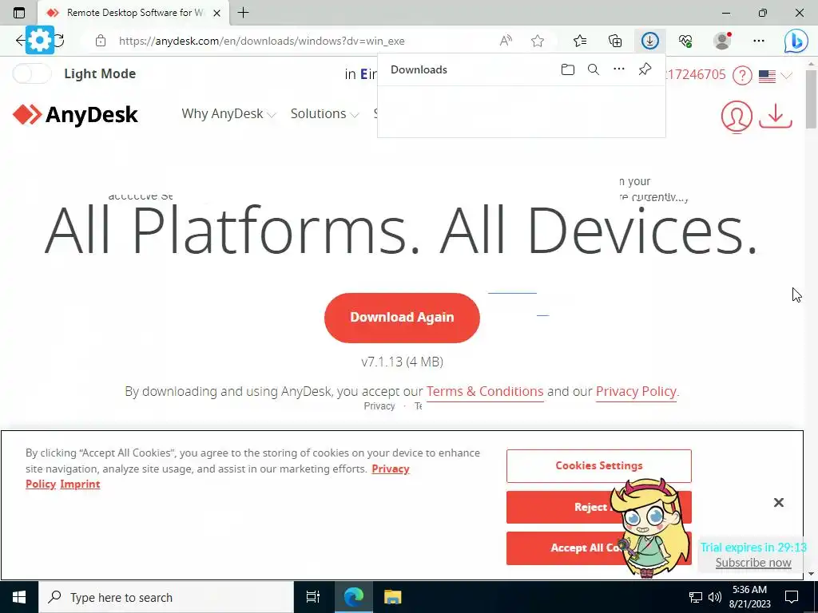
Task: Click the Downloads panel title
Action: pos(419,70)
